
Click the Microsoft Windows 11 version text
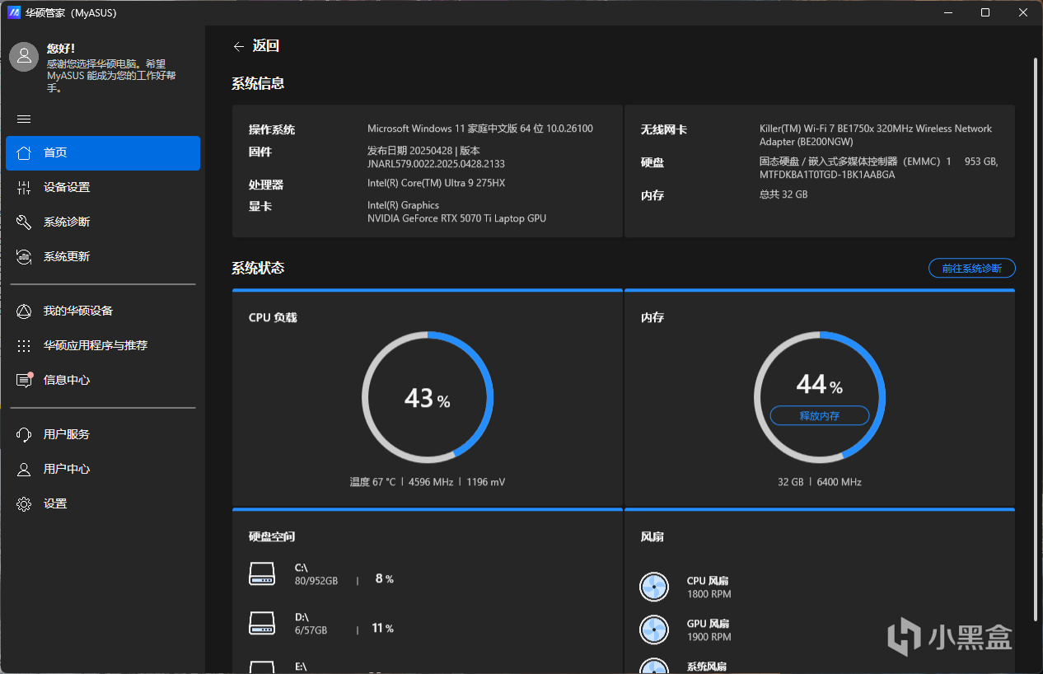(x=480, y=129)
